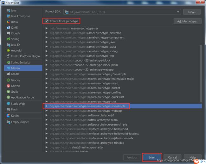Click the IntelliJ logo in title bar
Image resolution: width=206 pixels, height=164 pixels.
[x=3, y=3]
